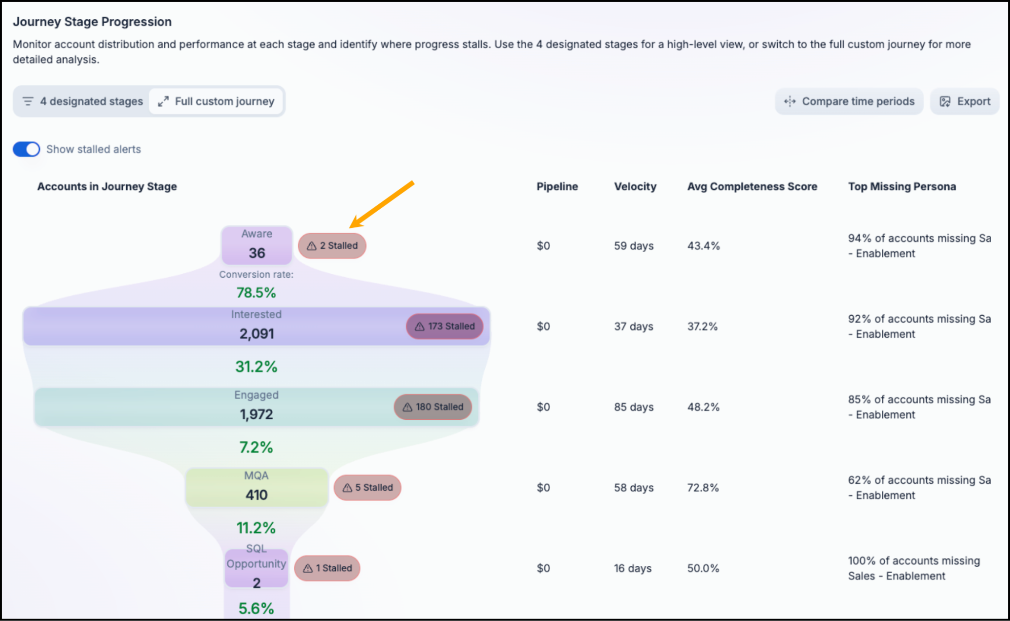Viewport: 1010px width, 621px height.
Task: Click the Compare time periods button
Action: (x=849, y=101)
